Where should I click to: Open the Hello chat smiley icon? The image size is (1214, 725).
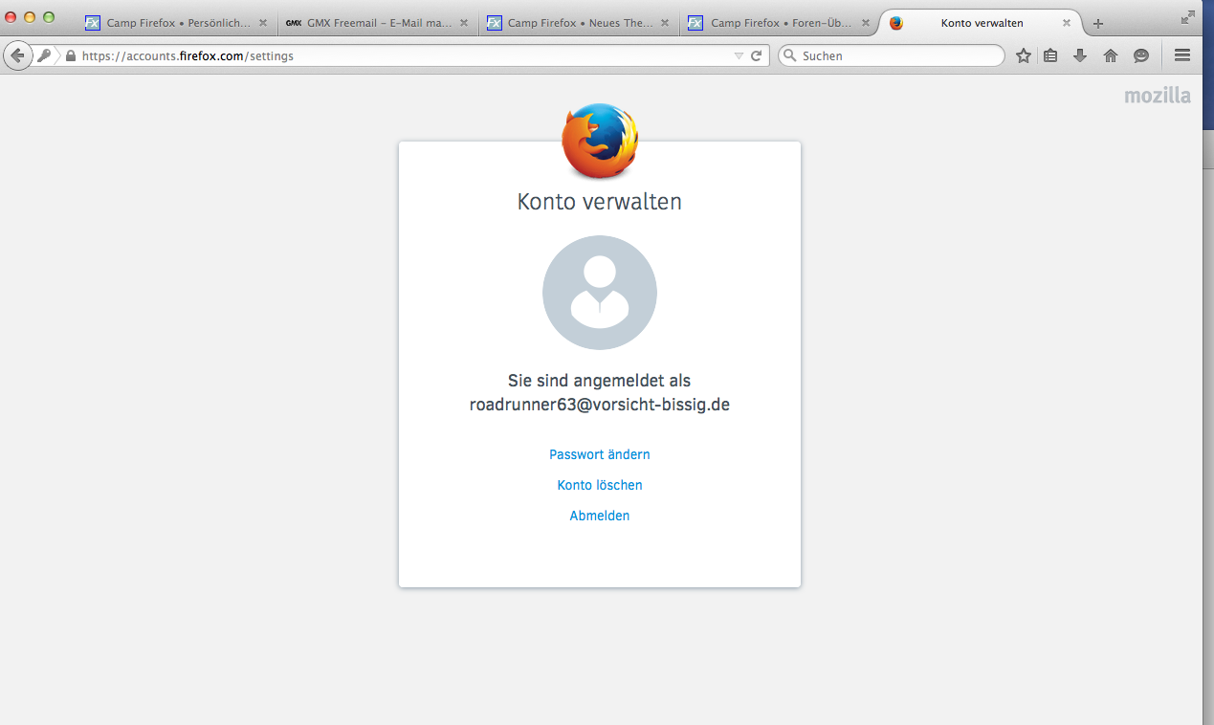1141,55
